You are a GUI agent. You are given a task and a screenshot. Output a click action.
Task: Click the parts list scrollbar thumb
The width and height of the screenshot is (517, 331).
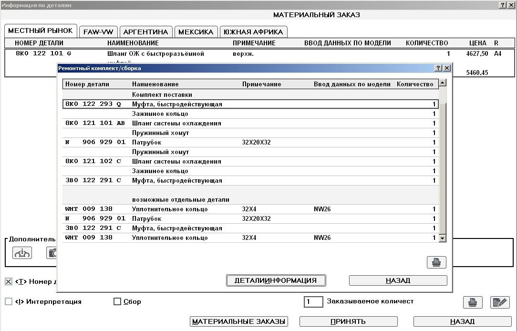point(443,168)
